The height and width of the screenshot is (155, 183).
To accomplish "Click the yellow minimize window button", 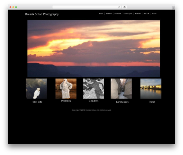I will tap(13, 7).
